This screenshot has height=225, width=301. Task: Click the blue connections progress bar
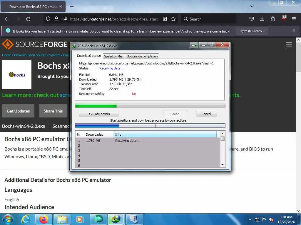pyautogui.click(x=150, y=125)
